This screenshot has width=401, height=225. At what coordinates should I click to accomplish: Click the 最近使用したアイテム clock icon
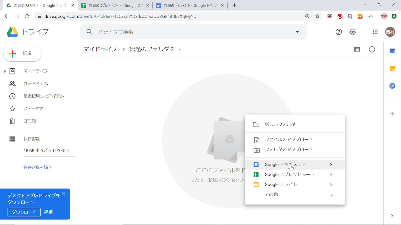[12, 96]
